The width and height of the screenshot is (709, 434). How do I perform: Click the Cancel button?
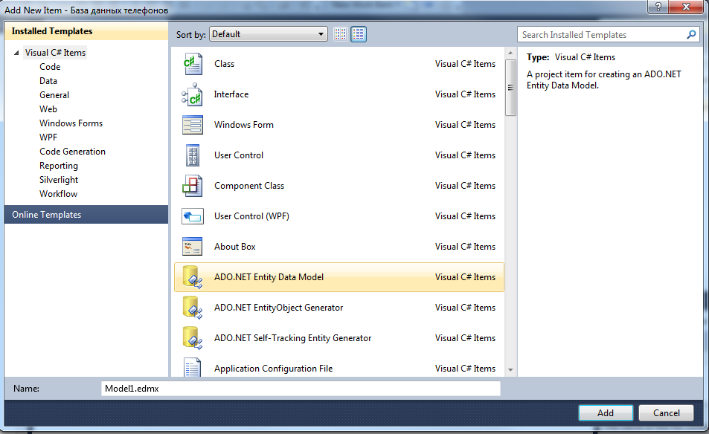pos(666,412)
